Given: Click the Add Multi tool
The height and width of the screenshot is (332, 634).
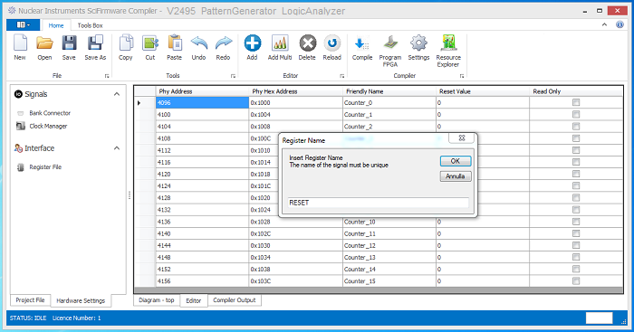Looking at the screenshot, I should click(280, 48).
